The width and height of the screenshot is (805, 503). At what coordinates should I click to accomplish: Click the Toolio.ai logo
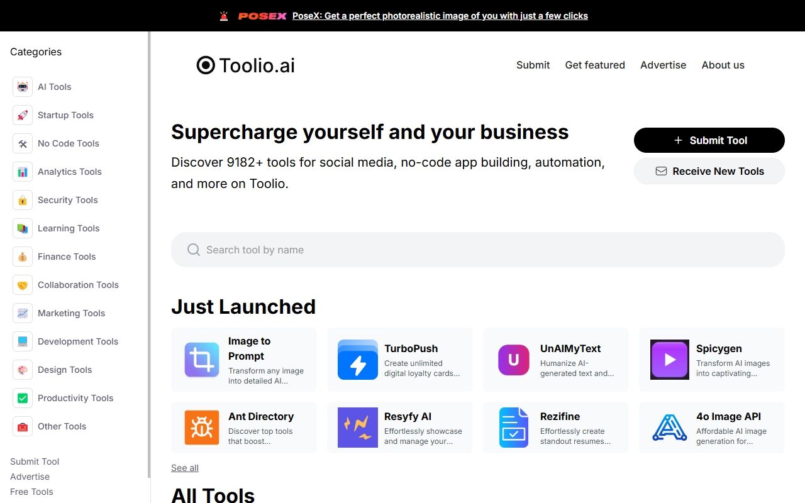246,65
